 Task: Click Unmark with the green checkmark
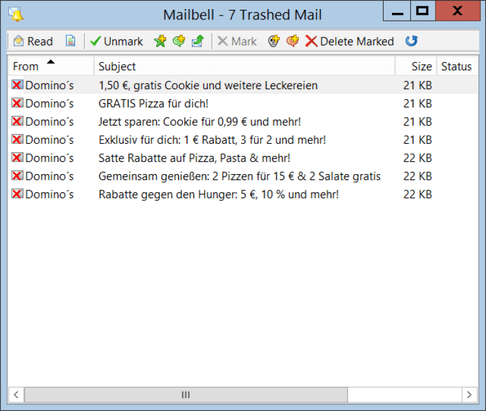click(117, 41)
